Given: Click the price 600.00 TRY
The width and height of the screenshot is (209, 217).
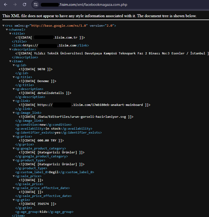Looking at the screenshot, I should (47, 140).
